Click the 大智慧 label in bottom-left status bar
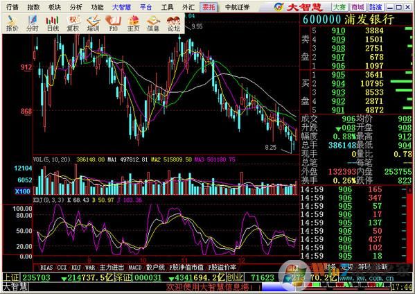Viewport: 415px width, 294px height. pos(15,287)
